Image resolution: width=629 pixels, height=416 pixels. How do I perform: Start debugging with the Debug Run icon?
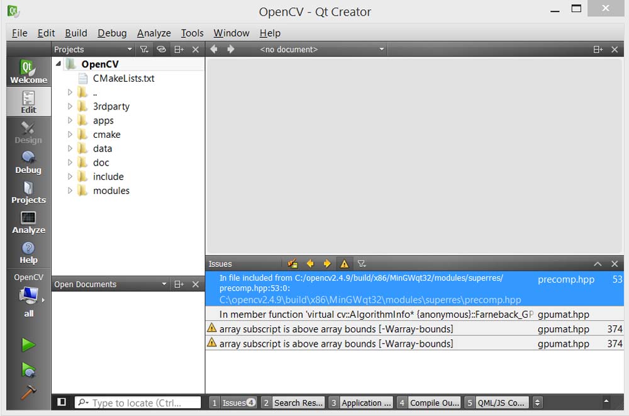coord(28,369)
